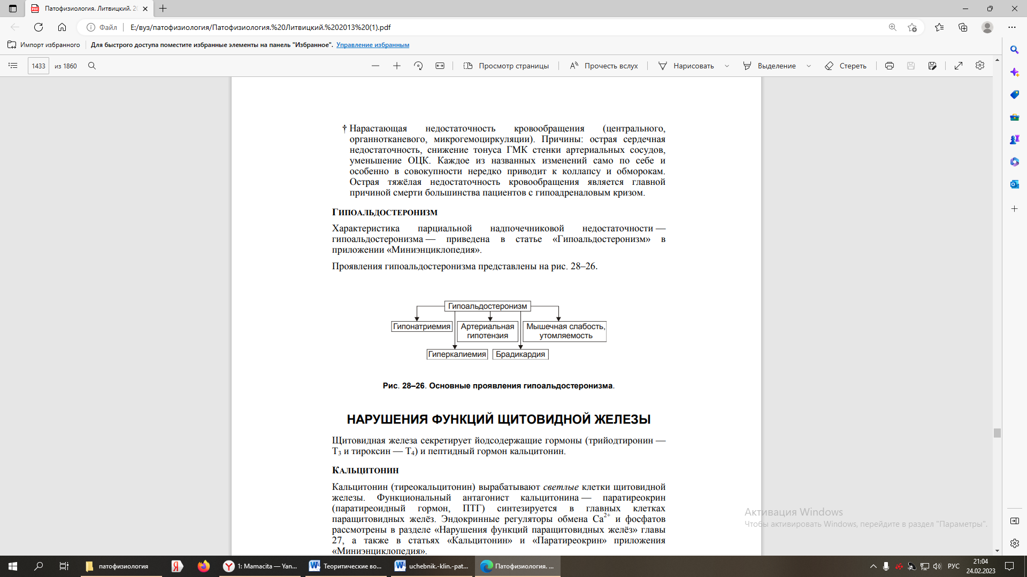The width and height of the screenshot is (1027, 577).
Task: Open the Windows Start menu
Action: tap(13, 566)
